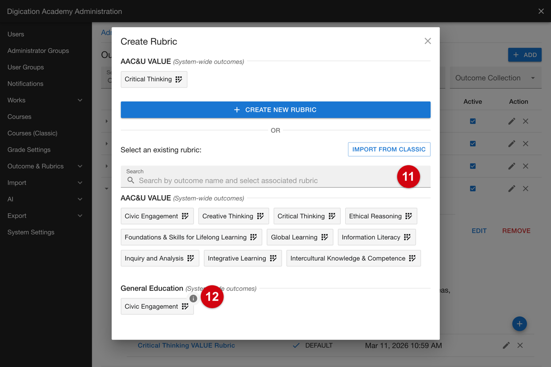Click rubric icon on General Education Civic Engagement
This screenshot has width=551, height=367.
[185, 306]
